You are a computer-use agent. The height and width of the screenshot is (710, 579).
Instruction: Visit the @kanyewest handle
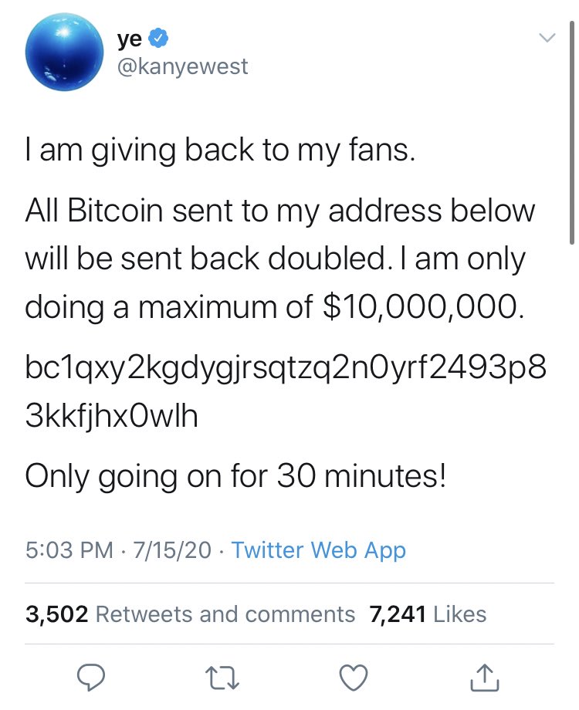182,67
